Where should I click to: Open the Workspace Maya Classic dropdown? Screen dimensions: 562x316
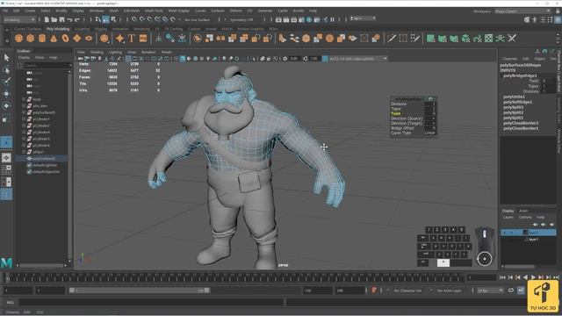tap(522, 11)
